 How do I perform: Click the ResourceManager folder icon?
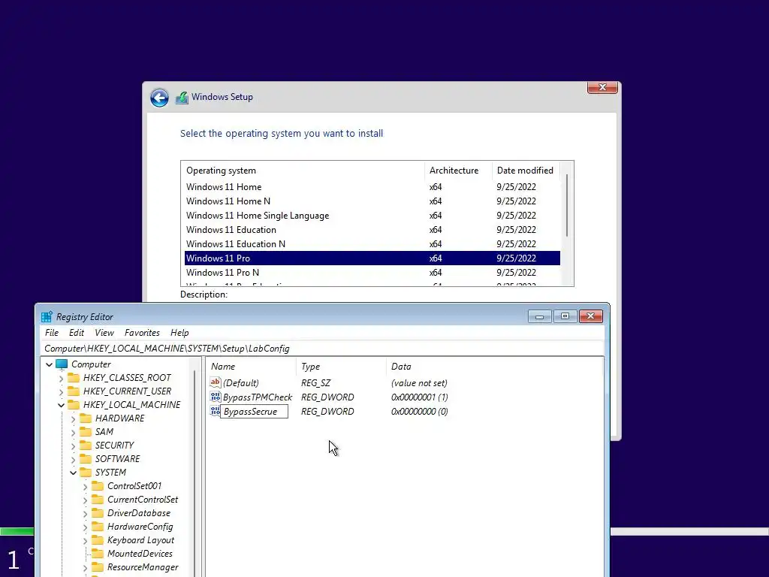[98, 567]
